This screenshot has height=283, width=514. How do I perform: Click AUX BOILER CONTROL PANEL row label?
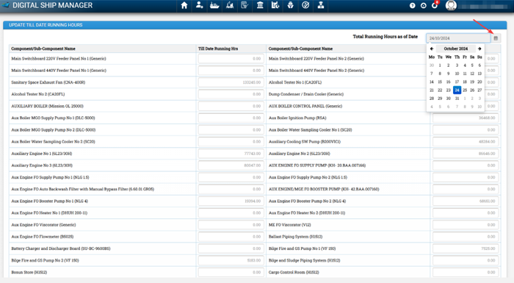click(305, 106)
